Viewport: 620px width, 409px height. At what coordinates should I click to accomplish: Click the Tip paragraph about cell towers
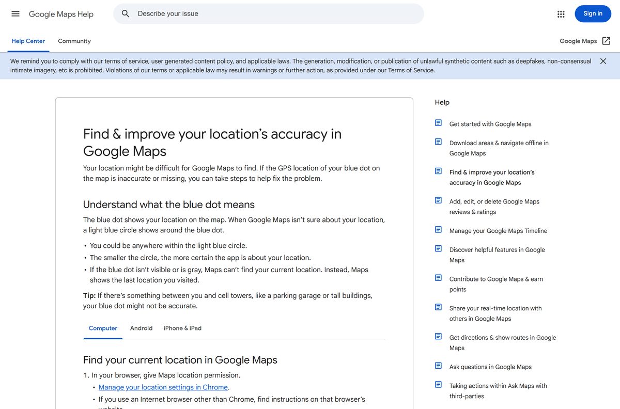pyautogui.click(x=228, y=301)
